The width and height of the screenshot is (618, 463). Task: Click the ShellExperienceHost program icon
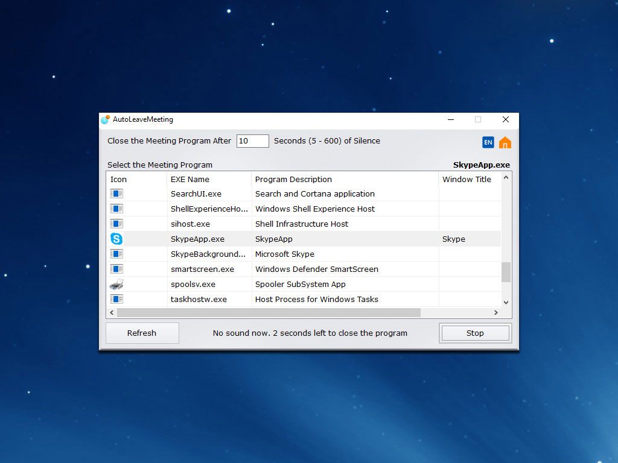116,209
